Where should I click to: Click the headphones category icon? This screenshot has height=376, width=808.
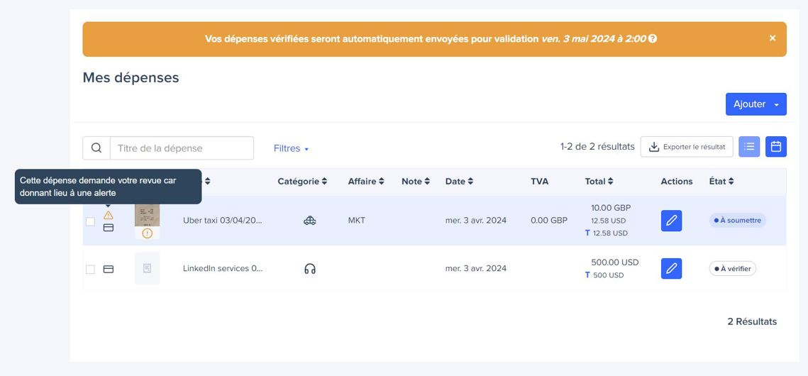(310, 268)
